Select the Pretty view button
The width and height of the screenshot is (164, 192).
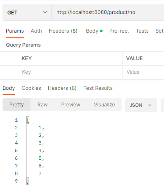(x=17, y=105)
